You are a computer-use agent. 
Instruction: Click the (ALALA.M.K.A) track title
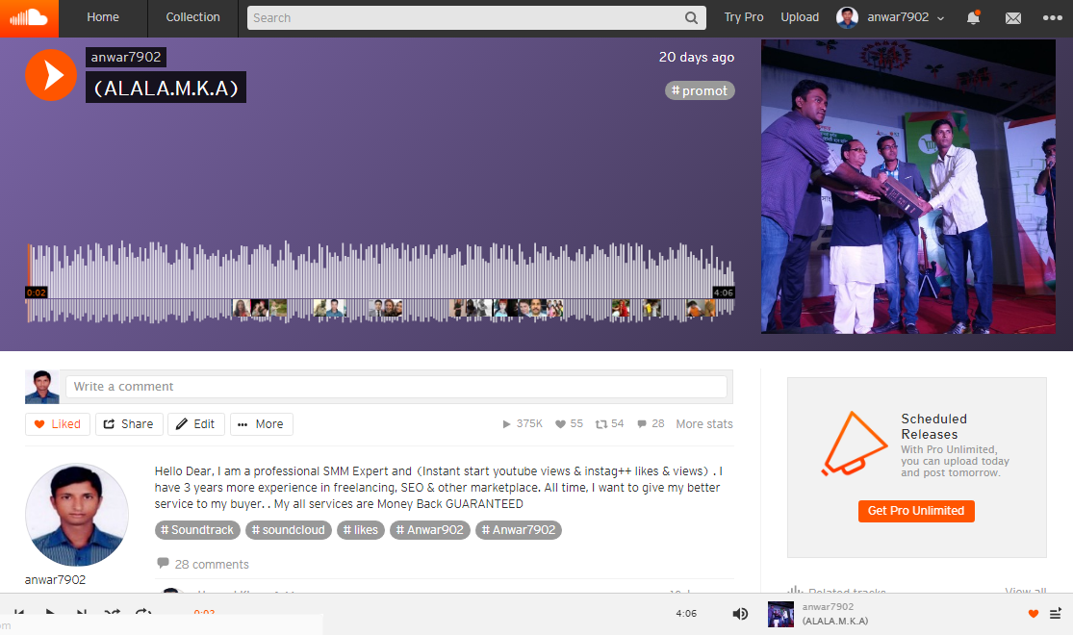coord(166,88)
